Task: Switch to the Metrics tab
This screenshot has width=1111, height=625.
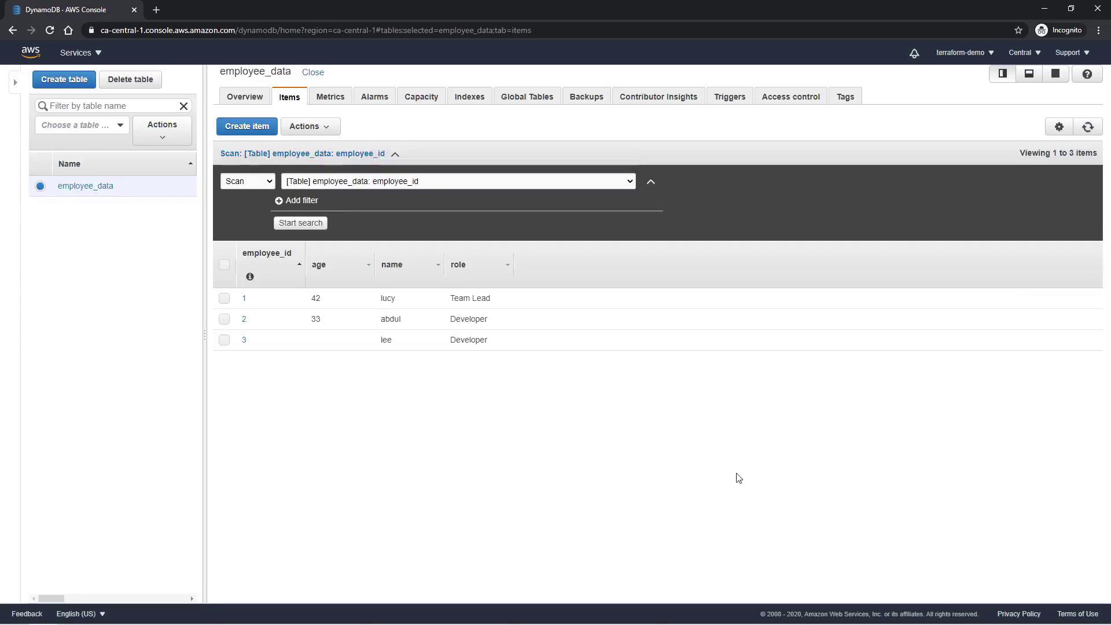Action: pos(330,97)
